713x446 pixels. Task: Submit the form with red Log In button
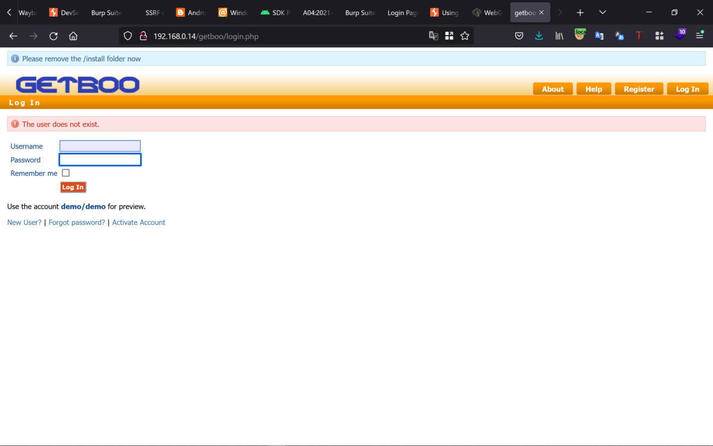[73, 187]
